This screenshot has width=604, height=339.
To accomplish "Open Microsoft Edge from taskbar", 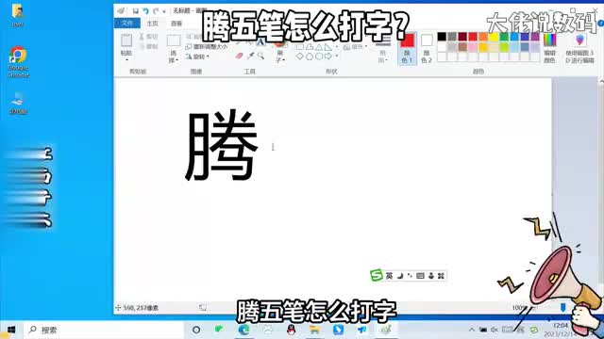I will (243, 330).
